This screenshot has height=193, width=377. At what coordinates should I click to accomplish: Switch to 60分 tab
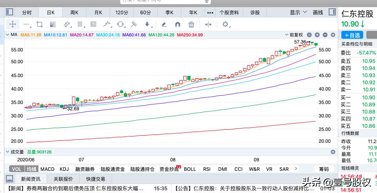145,13
